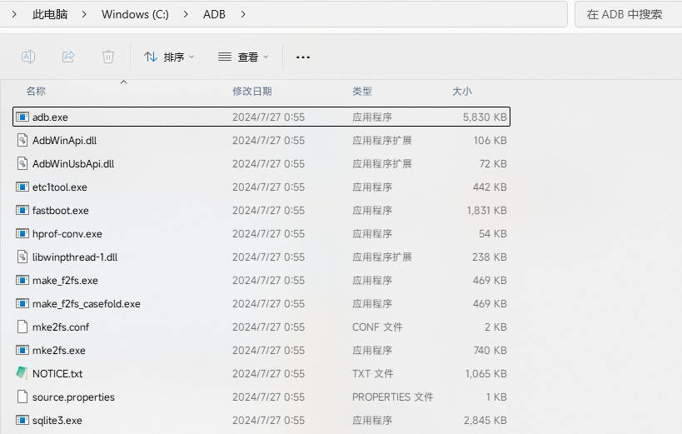Click the 1,831 KB size cell

point(486,211)
